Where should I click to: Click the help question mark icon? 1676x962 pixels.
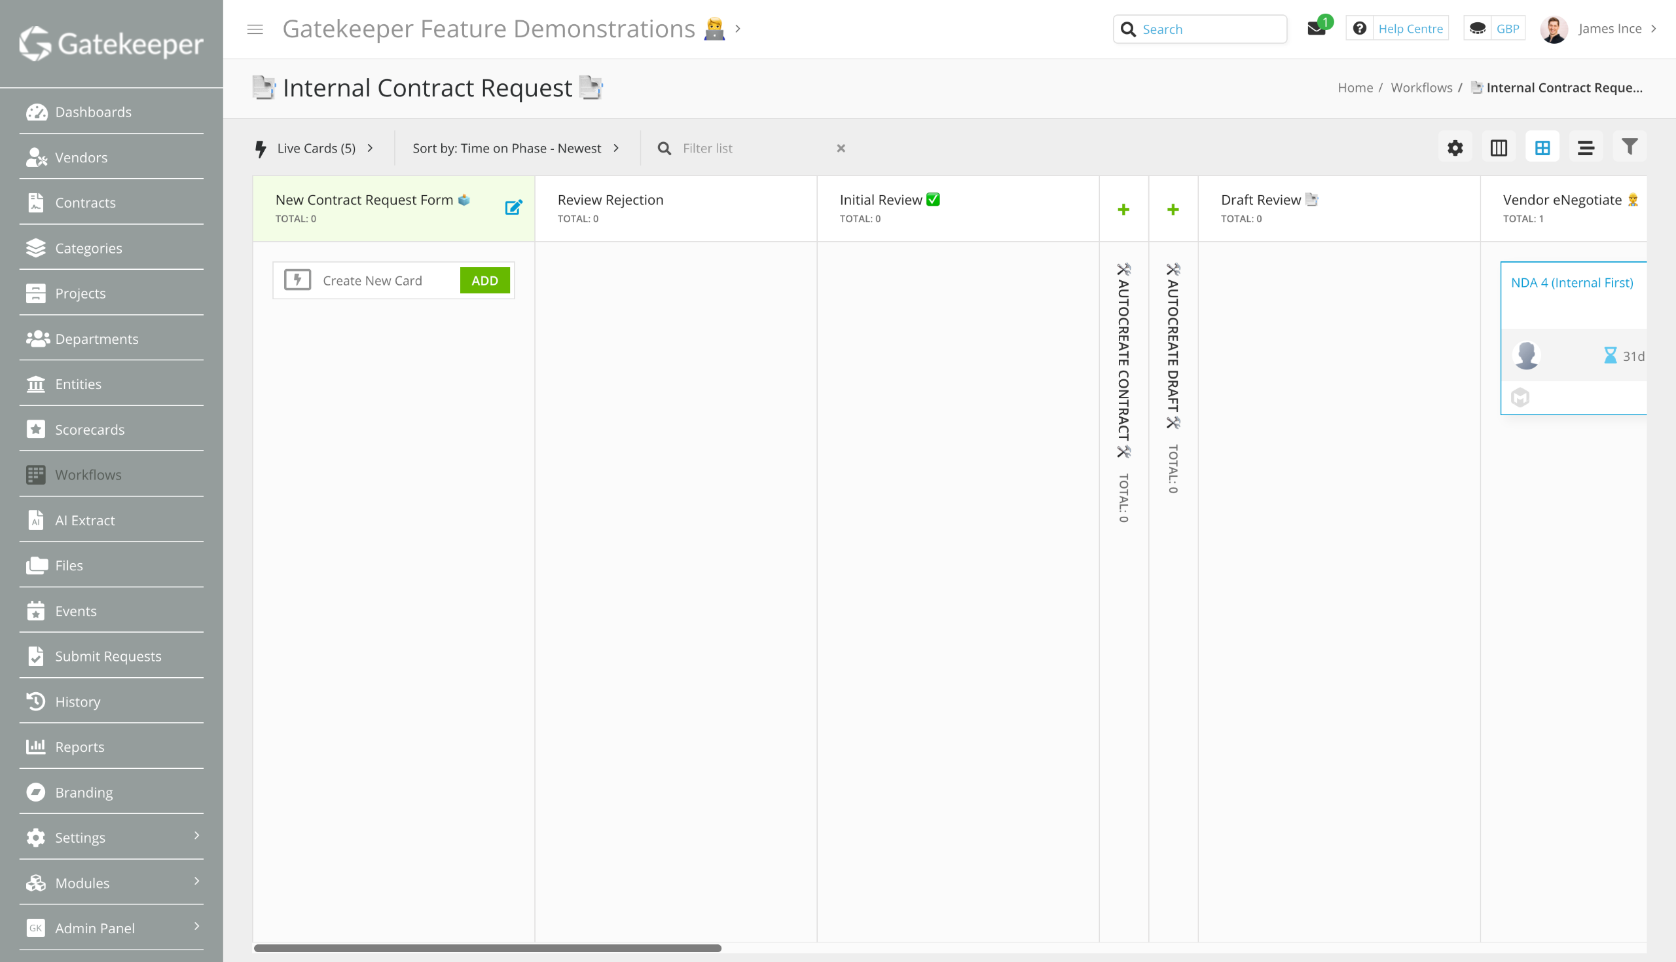pos(1359,28)
